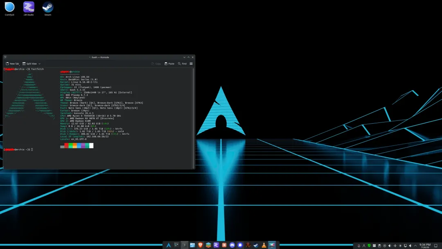Viewport: 442px width, 249px height.
Task: Click the green shield tray icon
Action: point(369,246)
